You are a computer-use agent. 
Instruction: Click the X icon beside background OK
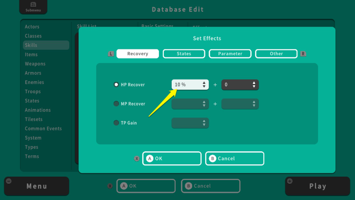pos(110,186)
